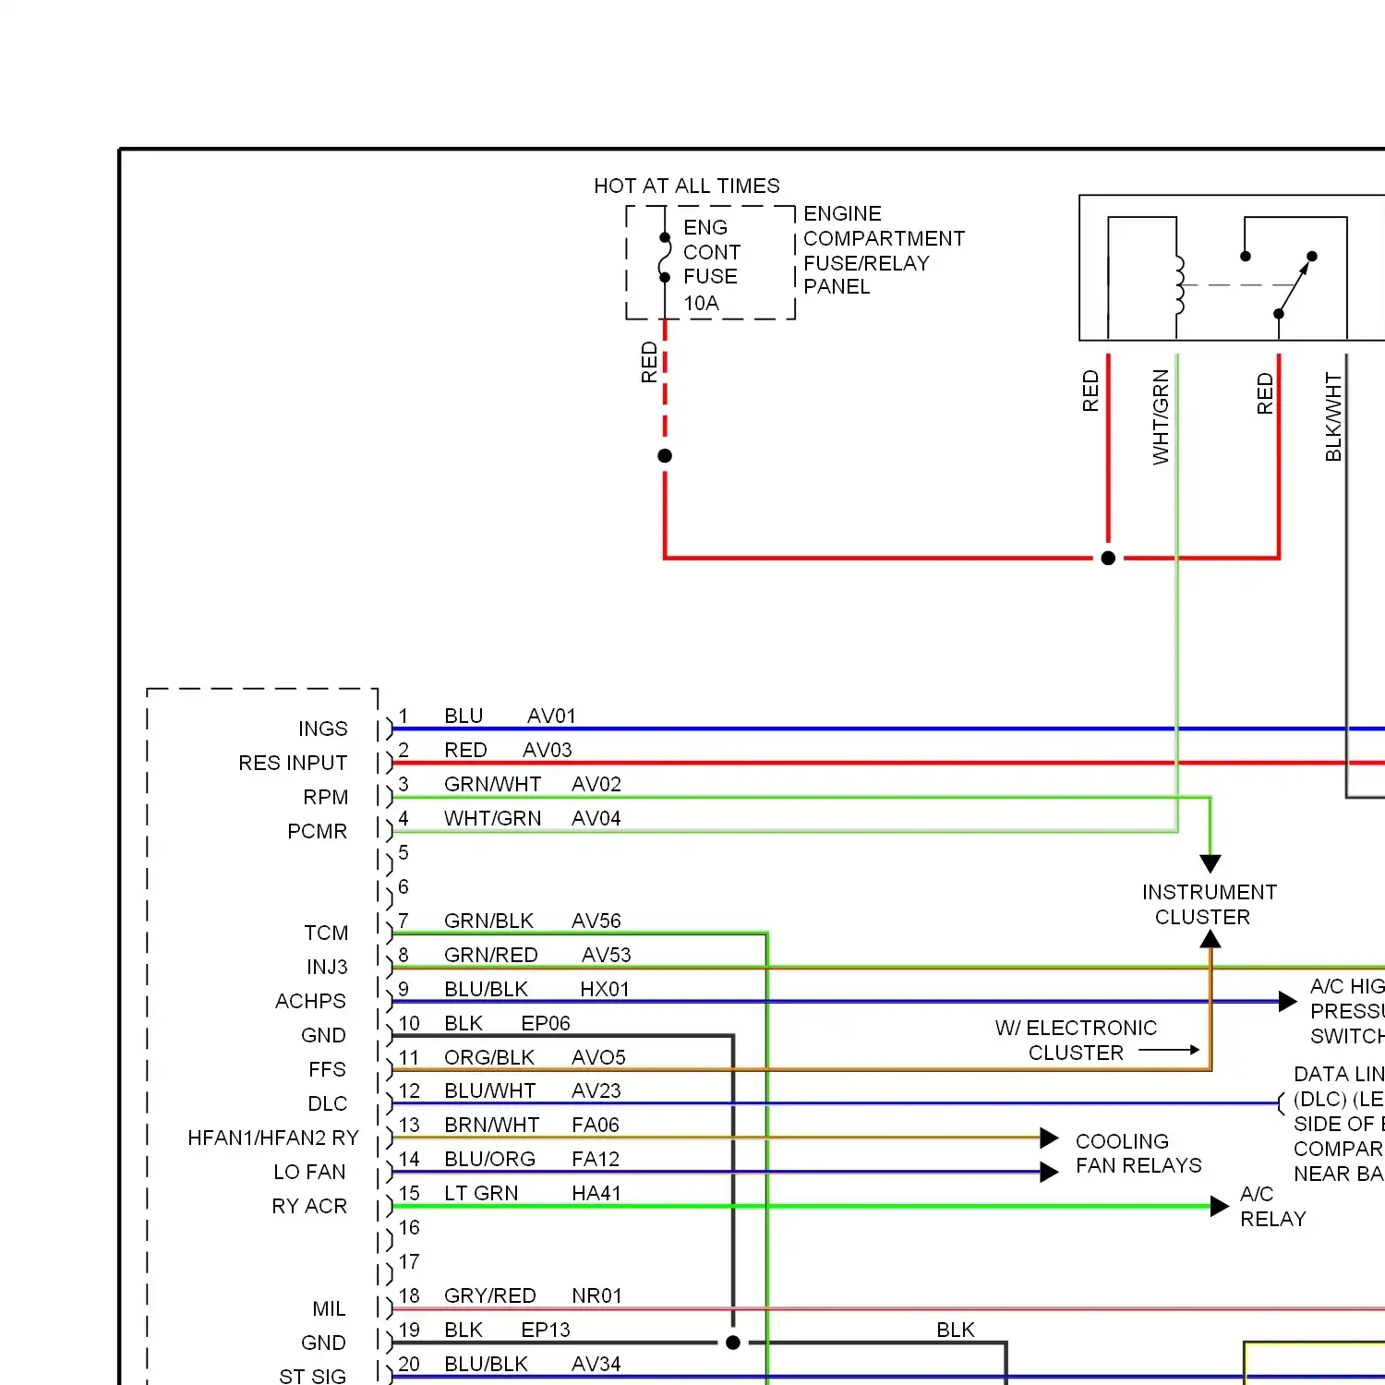Click the AV34 circuit code
Viewport: 1385px width, 1385px height.
596,1364
